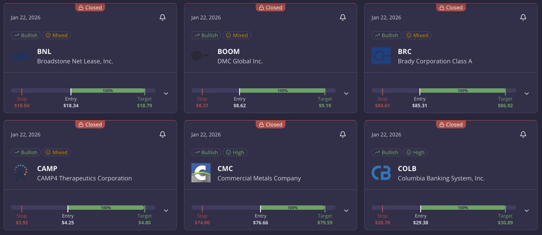Image resolution: width=542 pixels, height=235 pixels.
Task: Enable alerts bell on BOOM card
Action: click(x=343, y=17)
